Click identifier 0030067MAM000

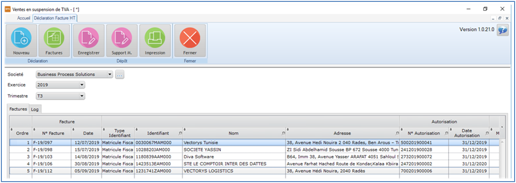158,142
